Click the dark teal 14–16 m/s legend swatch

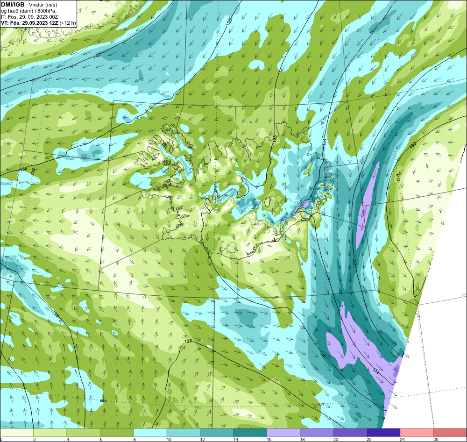[250, 433]
